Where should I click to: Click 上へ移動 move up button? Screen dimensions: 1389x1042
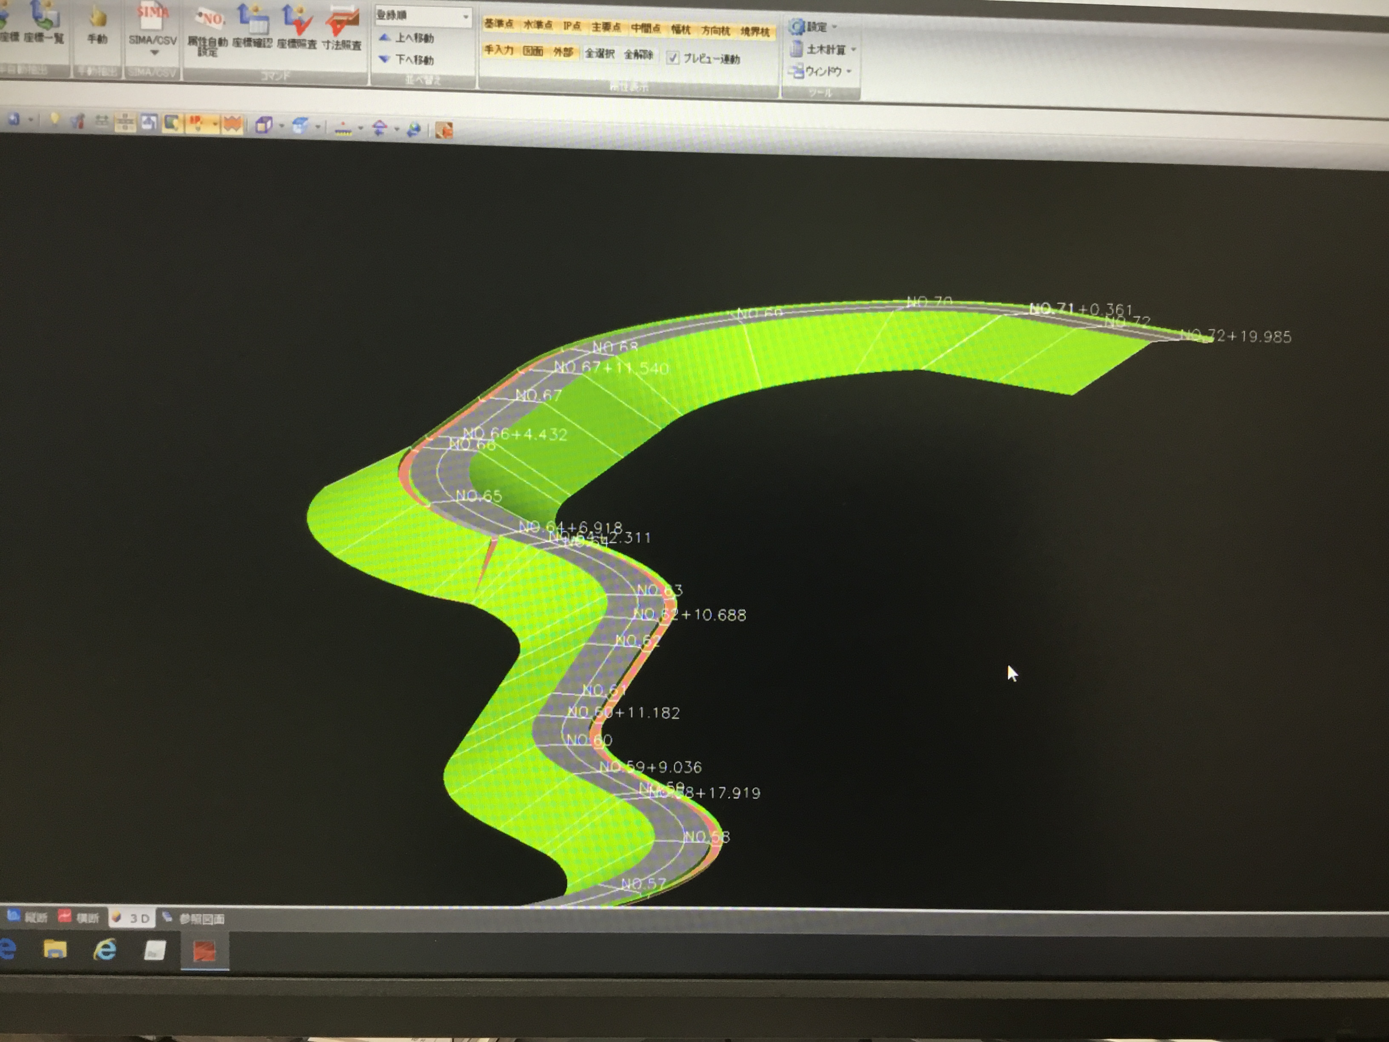pos(407,38)
